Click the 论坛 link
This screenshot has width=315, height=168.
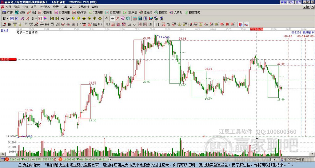(291, 2)
